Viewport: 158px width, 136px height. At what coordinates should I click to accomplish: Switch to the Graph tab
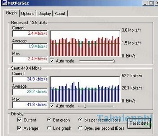click(x=11, y=13)
